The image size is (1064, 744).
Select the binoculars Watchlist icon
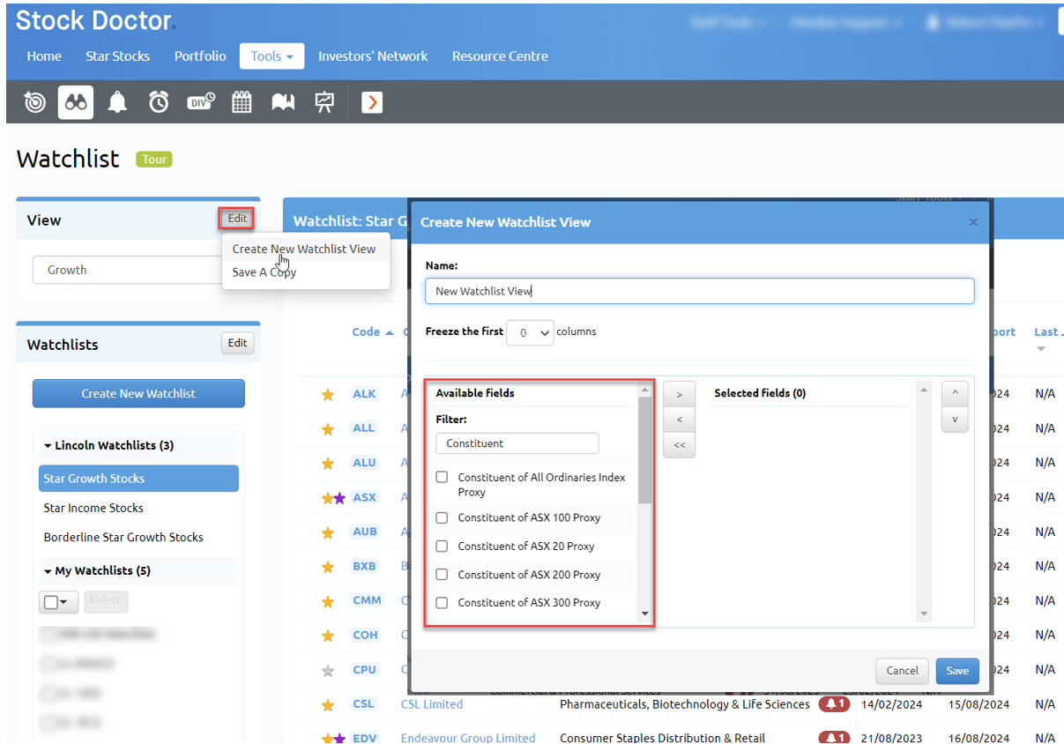click(76, 102)
